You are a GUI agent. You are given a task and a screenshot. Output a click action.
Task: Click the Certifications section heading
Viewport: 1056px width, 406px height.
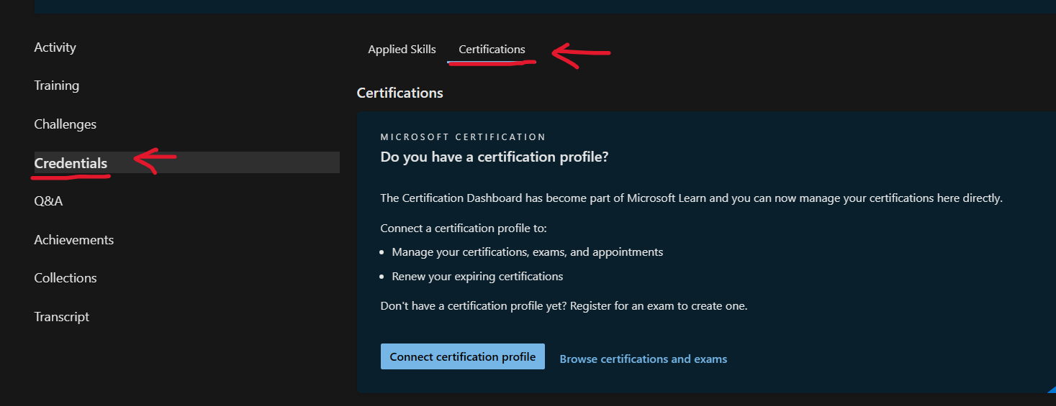(400, 93)
